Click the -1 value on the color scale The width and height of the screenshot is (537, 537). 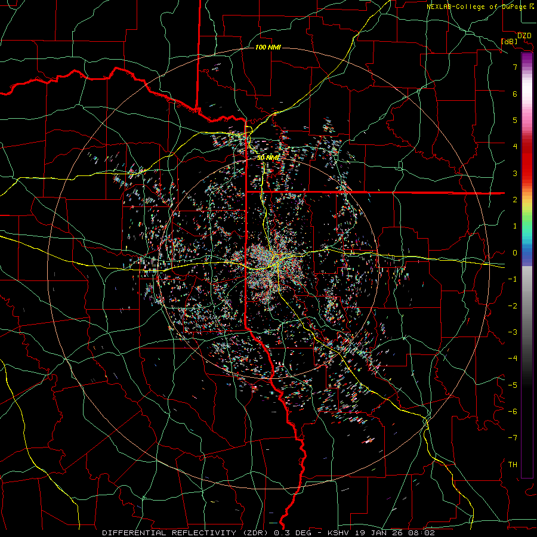(513, 279)
